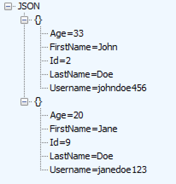Click the minus box above Age=20
The width and height of the screenshot is (176, 184).
[x=24, y=102]
